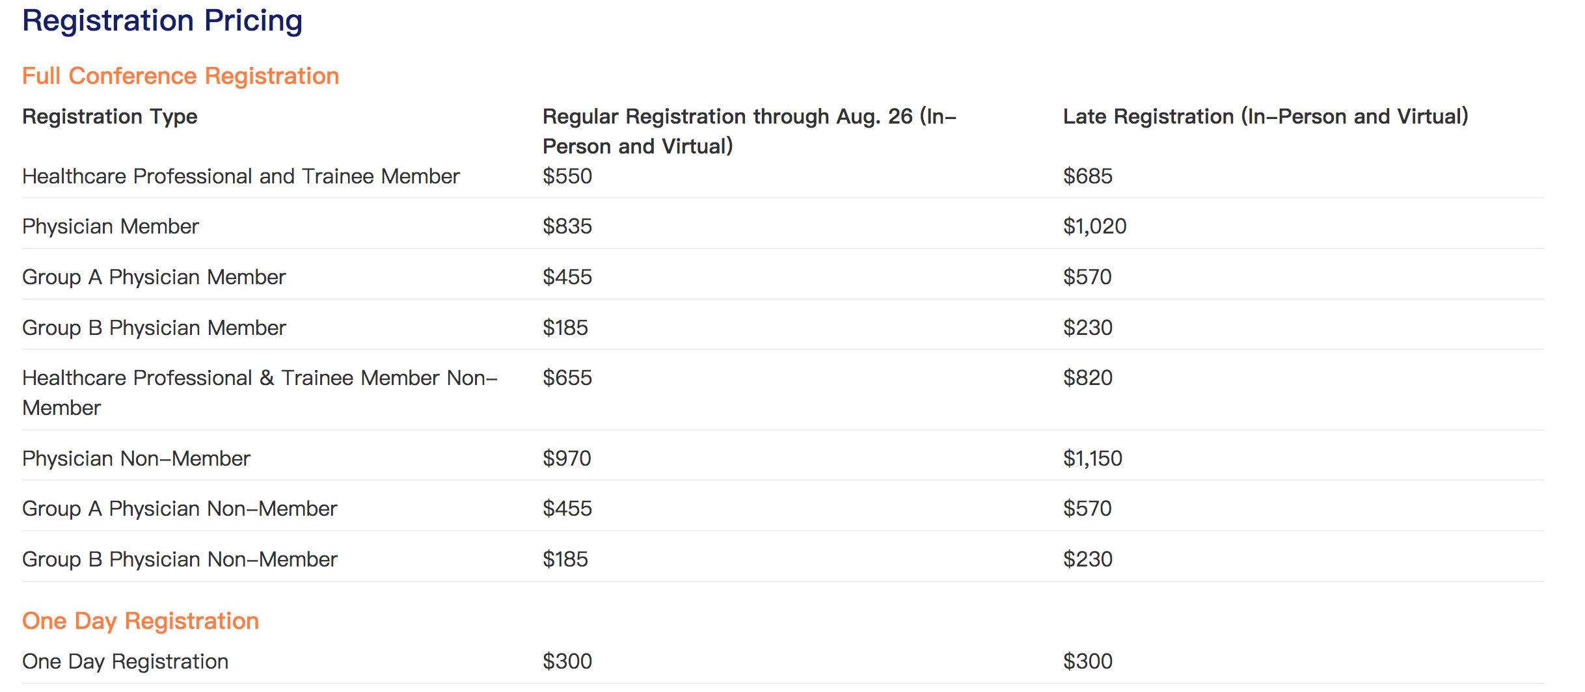
Task: Select the Group B Physician Member label
Action: click(154, 328)
